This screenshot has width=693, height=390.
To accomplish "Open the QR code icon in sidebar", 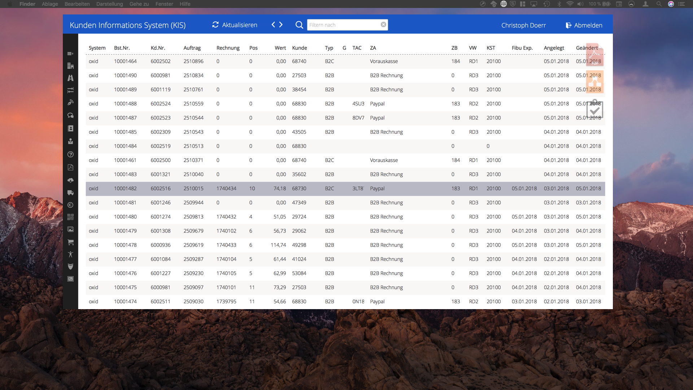I will [x=70, y=217].
